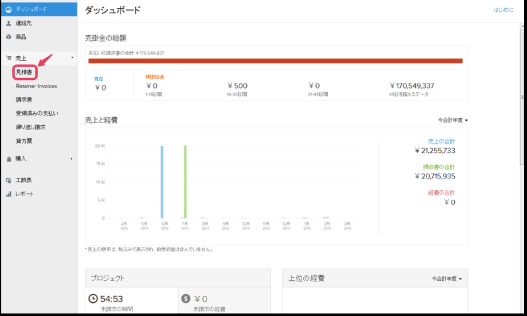527x316 pixels.
Task: Click the ¥170,549,337 over 45 days amount
Action: (412, 86)
